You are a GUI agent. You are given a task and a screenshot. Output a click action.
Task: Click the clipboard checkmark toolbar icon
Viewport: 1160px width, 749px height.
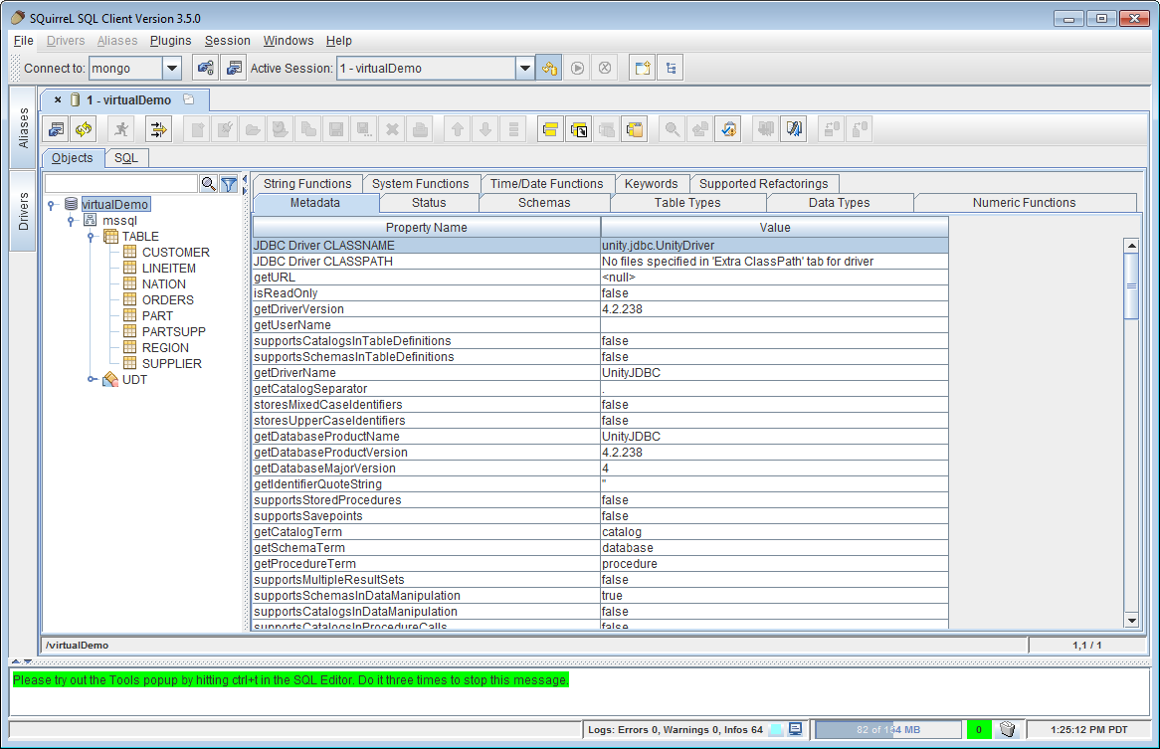(727, 129)
